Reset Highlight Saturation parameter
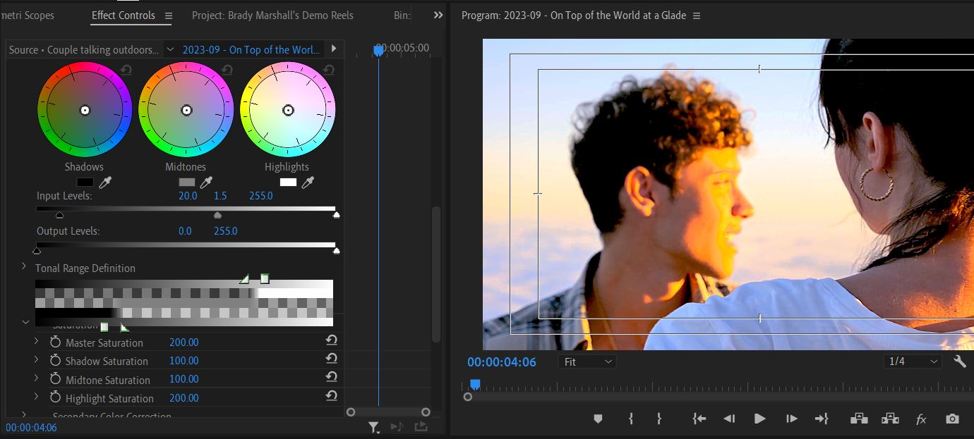Screen dimensions: 974x439 (x=331, y=396)
